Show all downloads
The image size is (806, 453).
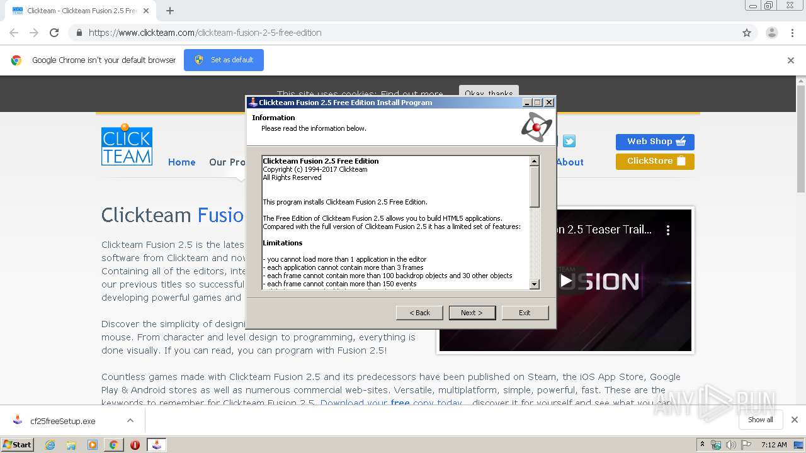(760, 420)
